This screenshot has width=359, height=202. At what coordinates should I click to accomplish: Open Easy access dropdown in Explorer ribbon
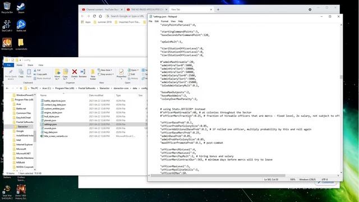point(105,74)
